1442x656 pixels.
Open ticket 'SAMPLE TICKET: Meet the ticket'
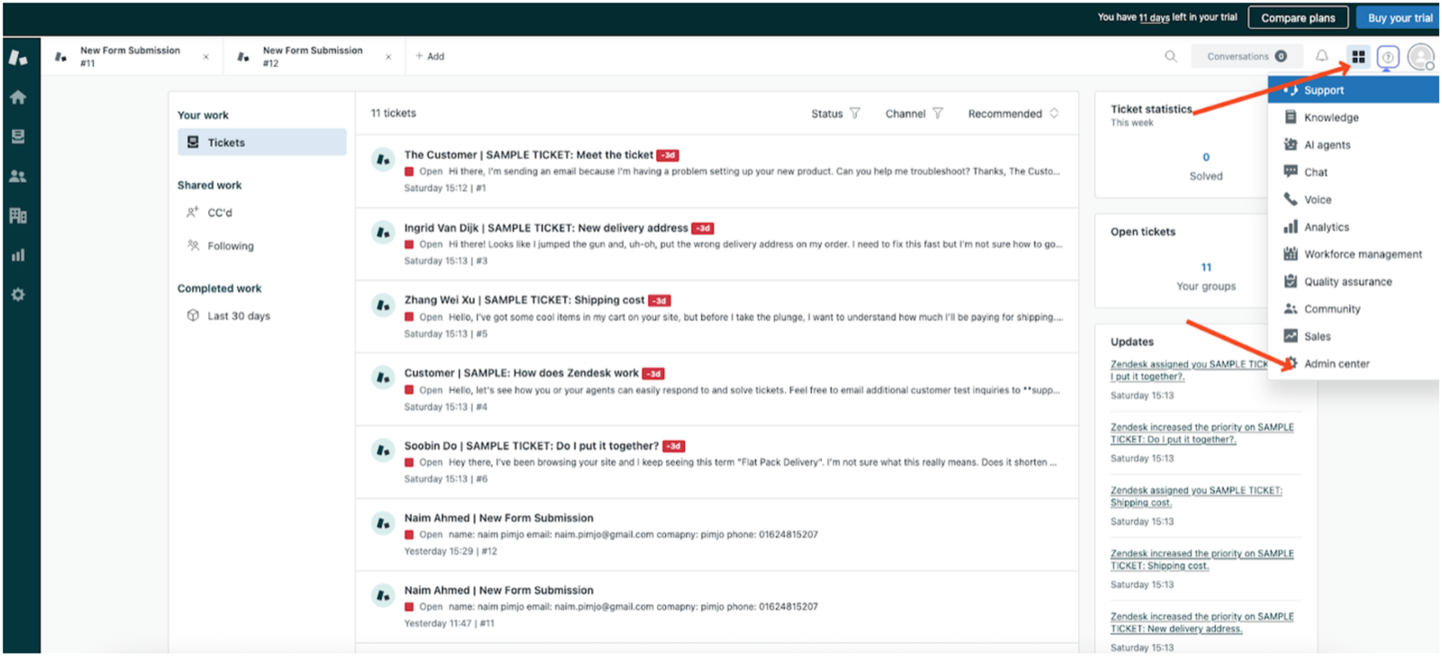click(717, 171)
